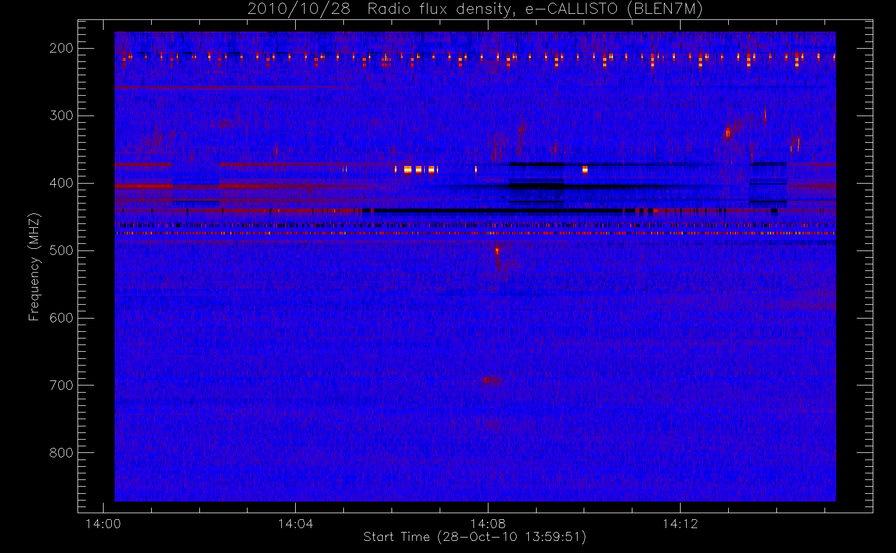Click the faint red burst near 700 MHz

(492, 380)
